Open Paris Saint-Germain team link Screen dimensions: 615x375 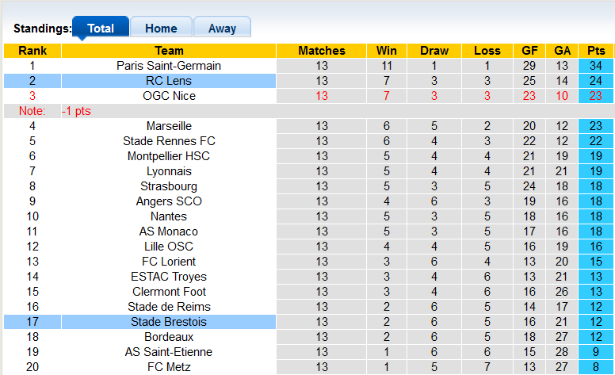click(169, 66)
